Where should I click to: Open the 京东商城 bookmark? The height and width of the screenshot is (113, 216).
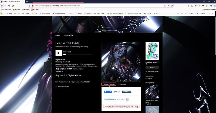35,9
